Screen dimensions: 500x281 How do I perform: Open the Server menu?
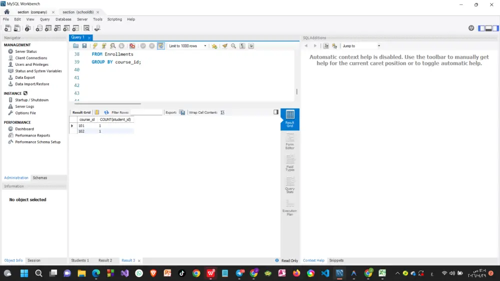coord(82,19)
